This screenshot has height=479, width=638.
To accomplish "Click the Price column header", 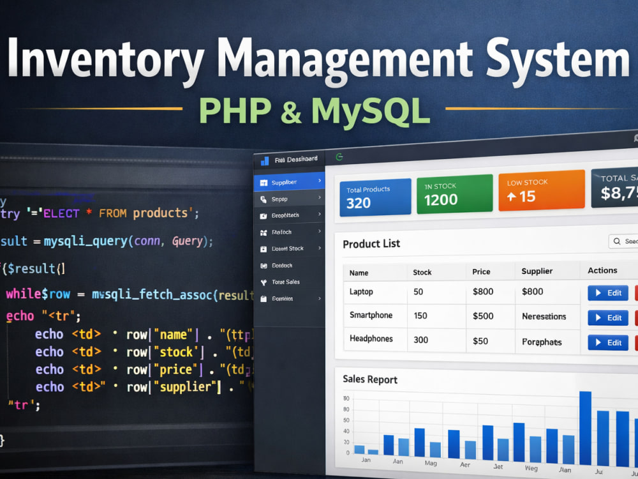I will coord(481,271).
